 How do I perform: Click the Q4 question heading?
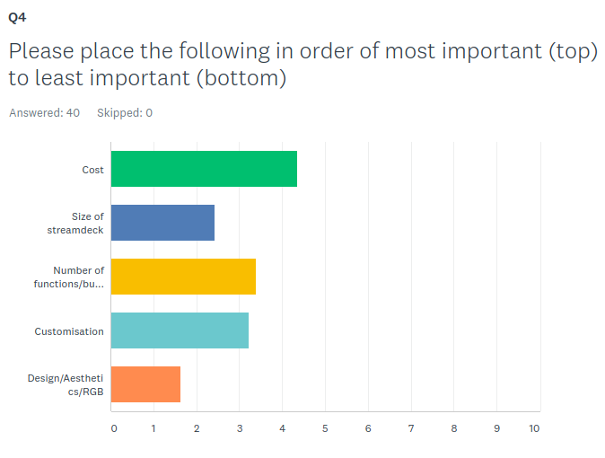click(x=17, y=17)
